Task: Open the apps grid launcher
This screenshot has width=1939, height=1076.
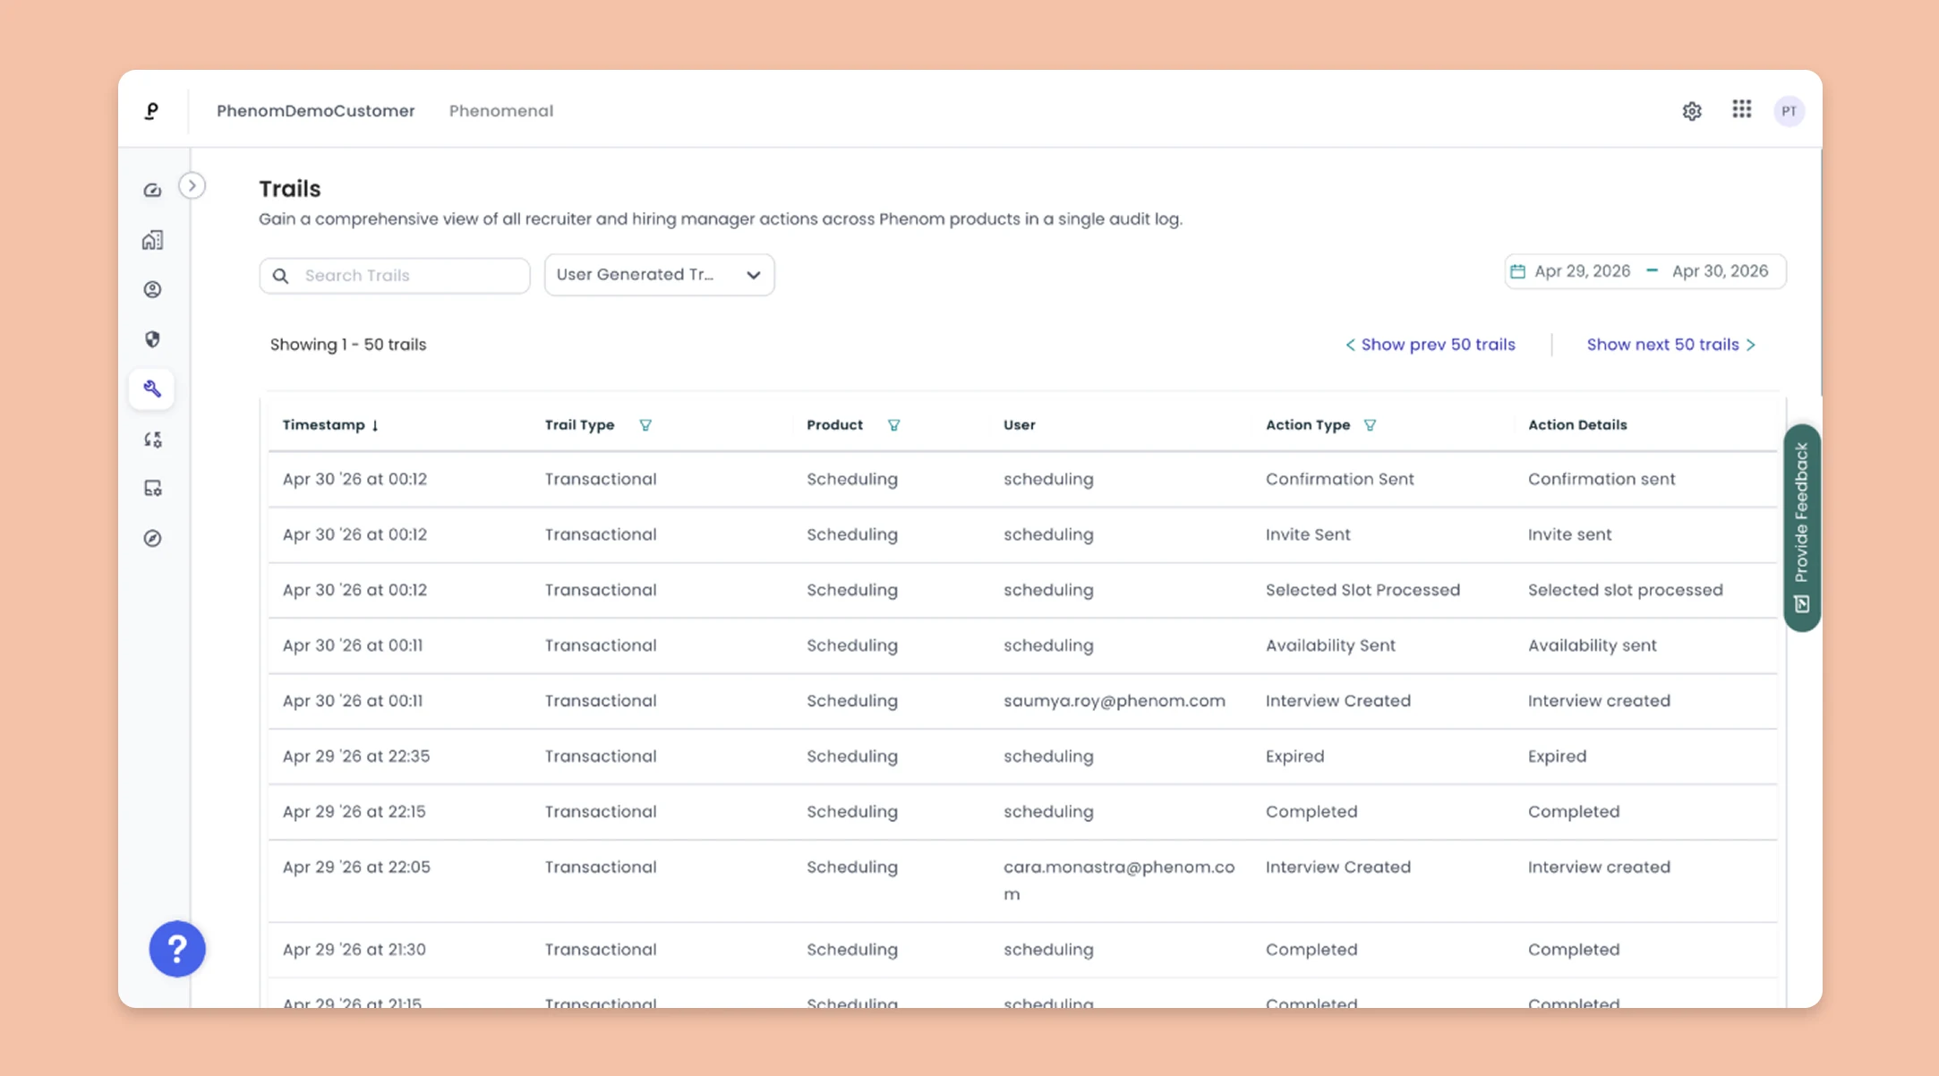Action: point(1741,109)
